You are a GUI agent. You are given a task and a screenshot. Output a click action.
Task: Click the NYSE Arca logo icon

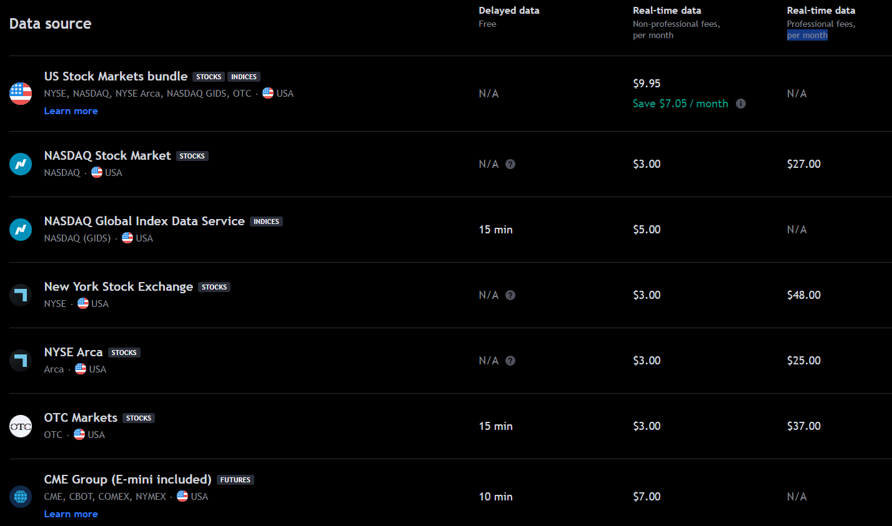click(x=21, y=361)
